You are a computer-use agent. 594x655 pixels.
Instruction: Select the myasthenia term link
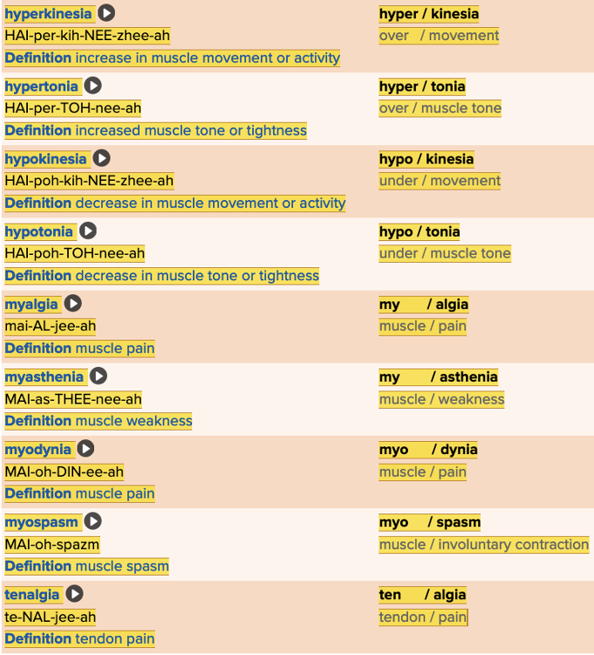click(x=44, y=376)
